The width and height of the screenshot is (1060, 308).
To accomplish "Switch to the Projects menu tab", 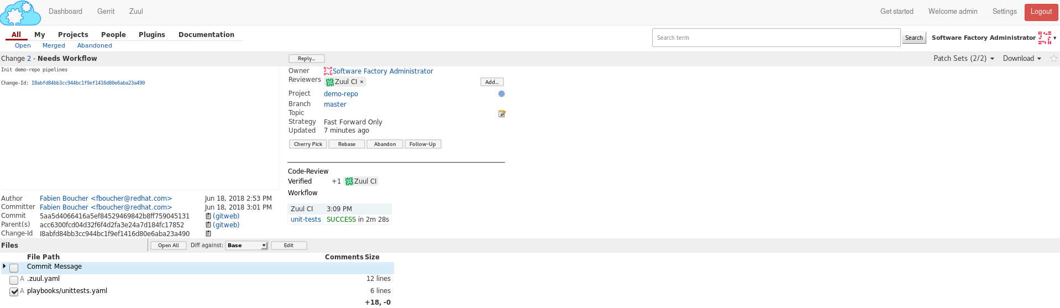I will [x=73, y=35].
